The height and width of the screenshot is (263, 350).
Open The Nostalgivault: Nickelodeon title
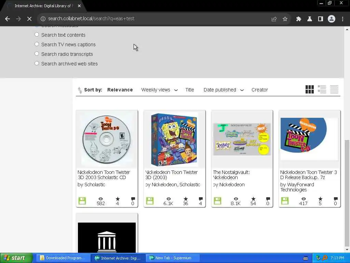coord(231,175)
